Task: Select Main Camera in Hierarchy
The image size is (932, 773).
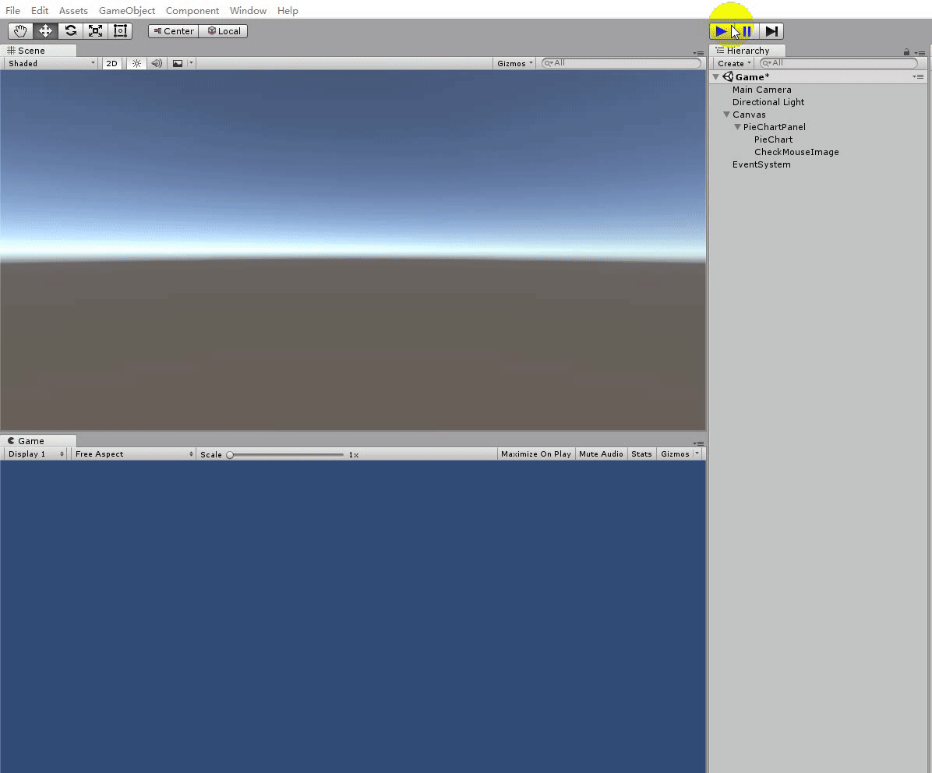Action: click(x=761, y=90)
